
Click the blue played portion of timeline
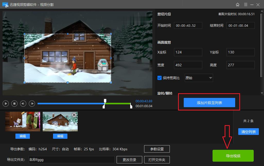(x=71, y=104)
